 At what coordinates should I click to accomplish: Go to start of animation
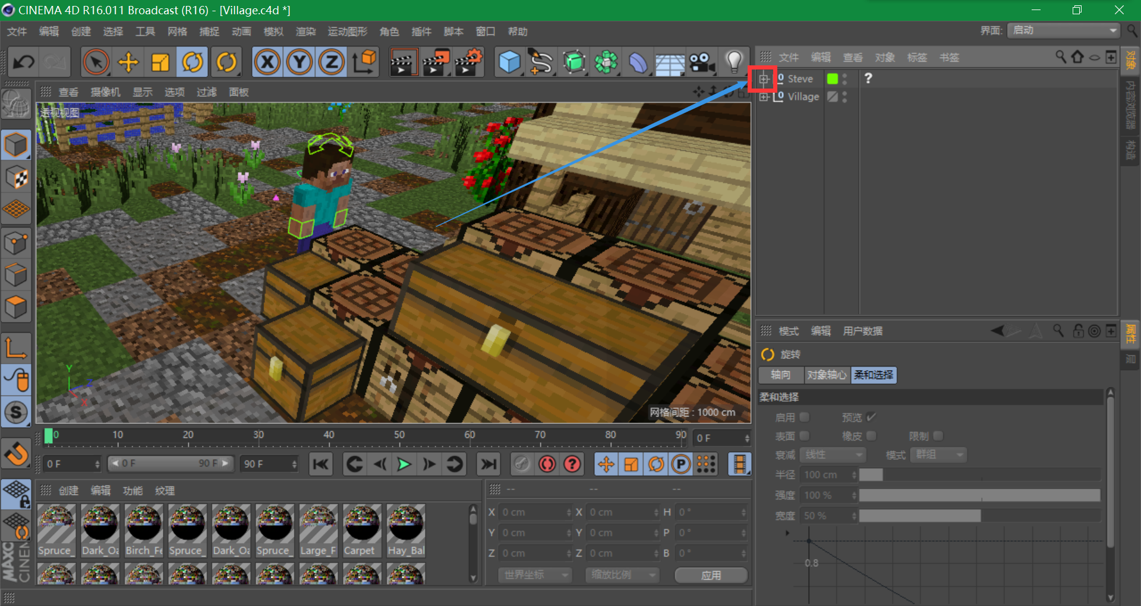point(321,464)
